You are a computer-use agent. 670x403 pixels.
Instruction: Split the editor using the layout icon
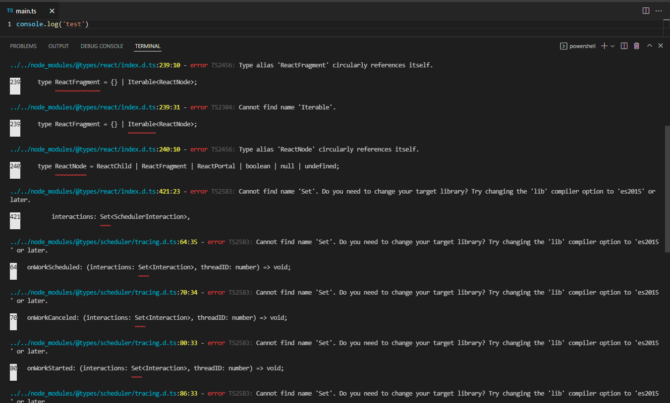tap(645, 10)
